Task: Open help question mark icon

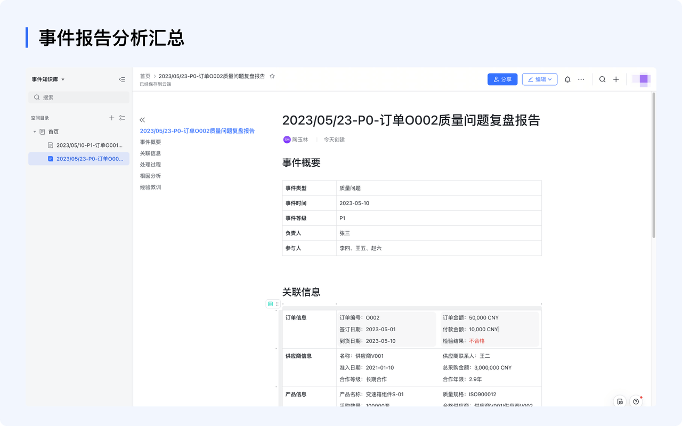Action: coord(636,402)
